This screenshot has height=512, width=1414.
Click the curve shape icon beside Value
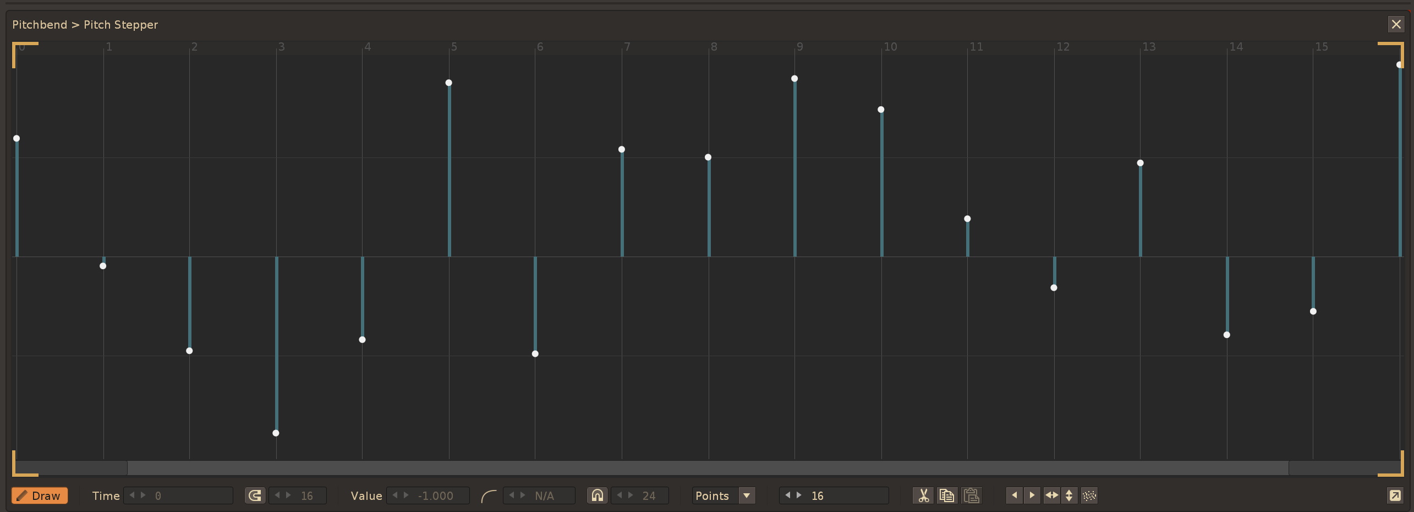click(x=488, y=496)
